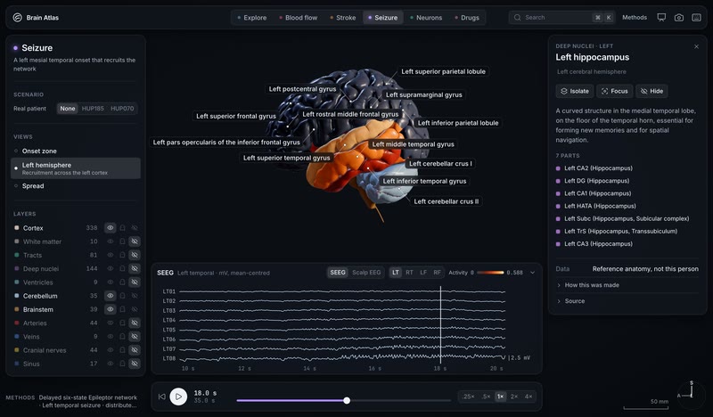Collapse the SEEG panel chevron
The width and height of the screenshot is (713, 417).
tap(532, 273)
